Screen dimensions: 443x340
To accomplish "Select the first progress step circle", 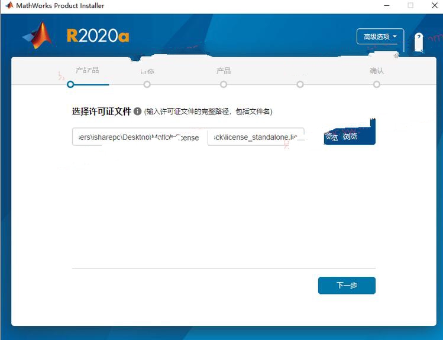I will click(x=70, y=84).
